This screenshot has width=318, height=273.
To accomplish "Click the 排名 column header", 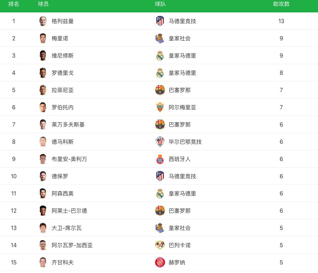I will coord(13,5).
